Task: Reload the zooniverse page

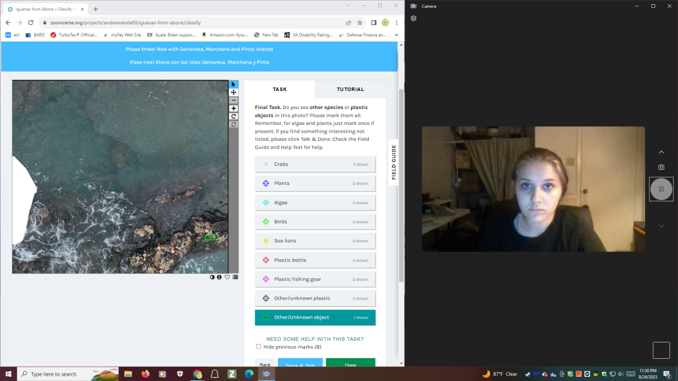Action: pyautogui.click(x=31, y=23)
